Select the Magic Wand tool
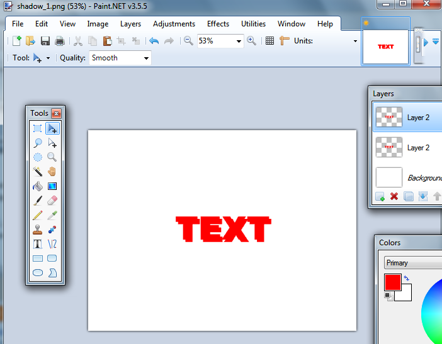 coord(38,172)
